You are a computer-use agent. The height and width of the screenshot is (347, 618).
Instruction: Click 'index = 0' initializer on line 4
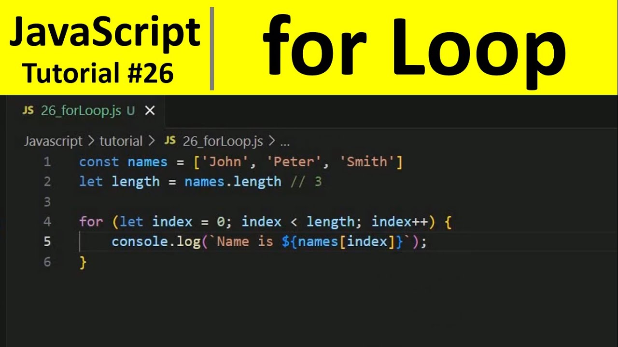(x=189, y=222)
